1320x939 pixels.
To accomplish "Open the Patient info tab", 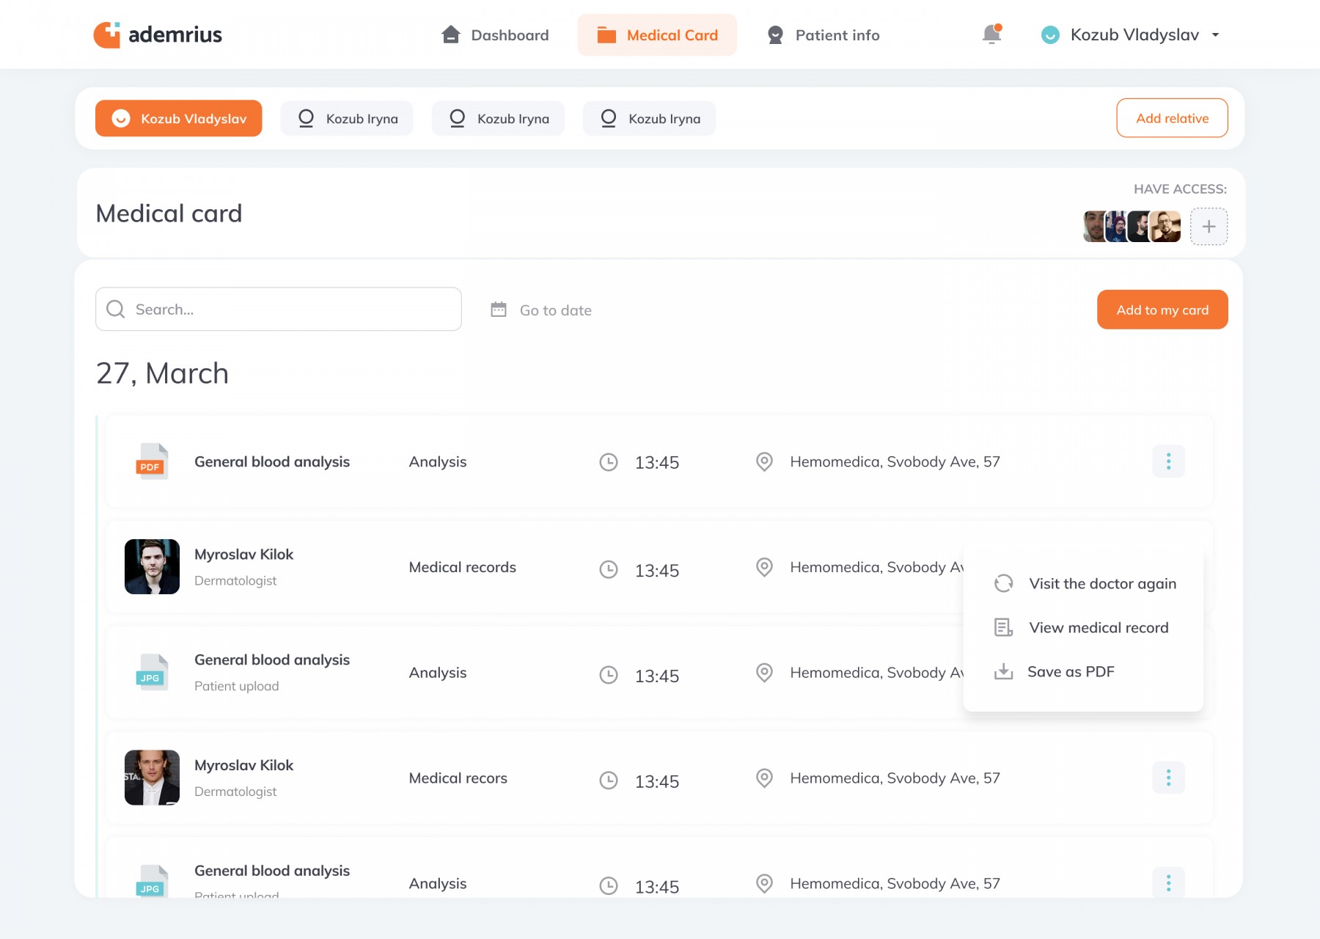I will (823, 35).
